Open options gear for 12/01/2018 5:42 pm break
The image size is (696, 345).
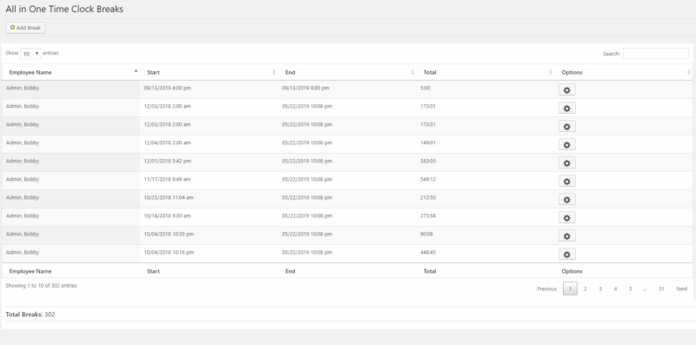[x=567, y=163]
